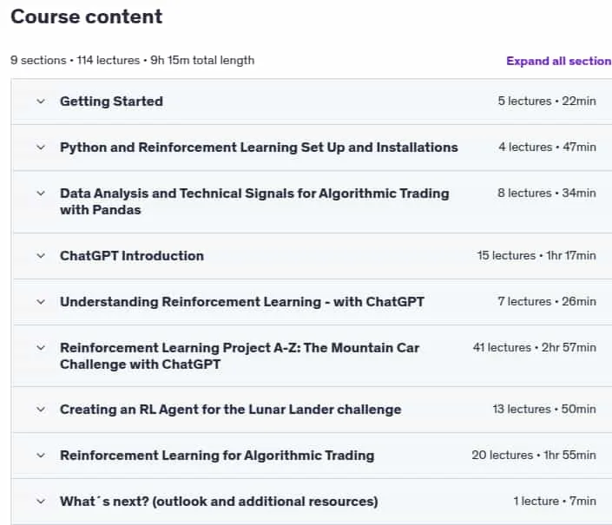This screenshot has height=525, width=612.
Task: Click chevron for Reinforcement Learning for Algorithmic Trading
Action: [41, 456]
